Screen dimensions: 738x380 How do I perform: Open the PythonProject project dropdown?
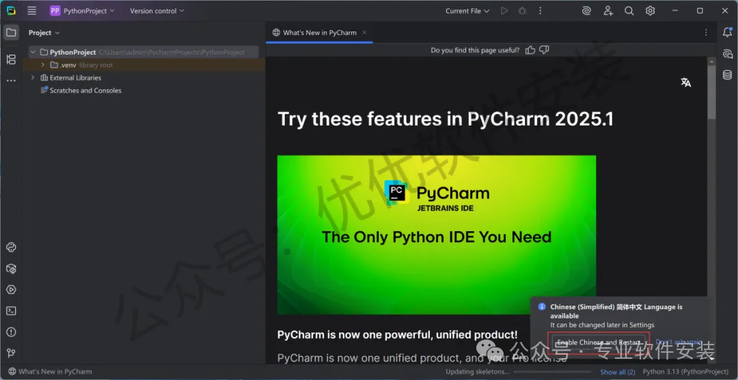click(x=83, y=10)
